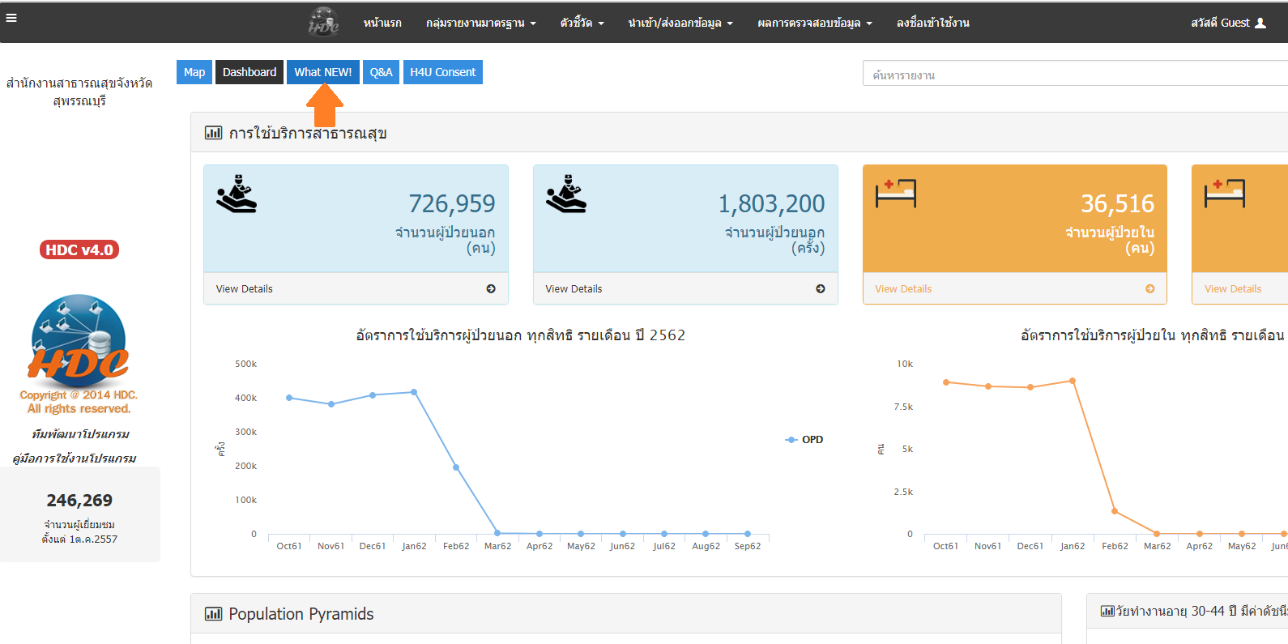Open the นำเข้า/ส่งออกข้อมูล dropdown
Screen dimensions: 1288x644
tap(680, 23)
